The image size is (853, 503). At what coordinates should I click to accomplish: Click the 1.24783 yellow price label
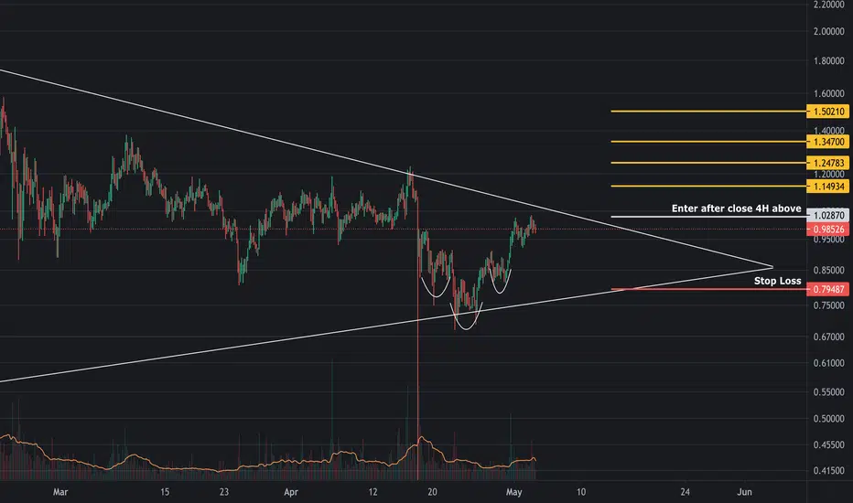[827, 163]
